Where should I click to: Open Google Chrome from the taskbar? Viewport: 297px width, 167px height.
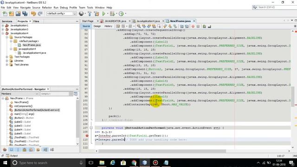coord(134,163)
